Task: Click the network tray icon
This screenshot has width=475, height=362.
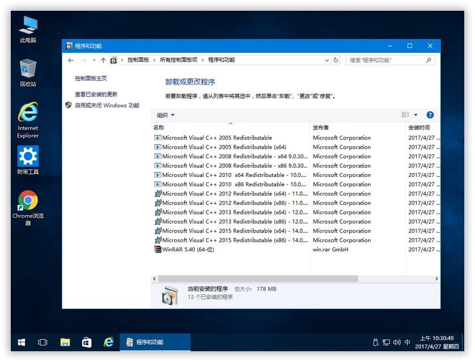Action: (x=386, y=342)
